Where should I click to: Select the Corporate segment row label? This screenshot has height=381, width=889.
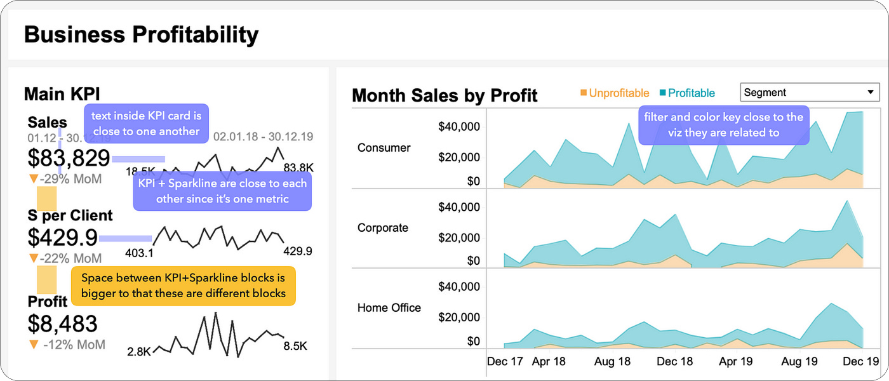click(383, 228)
